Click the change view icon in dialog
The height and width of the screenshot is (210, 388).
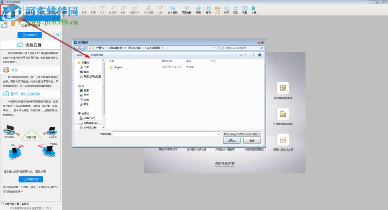241,55
